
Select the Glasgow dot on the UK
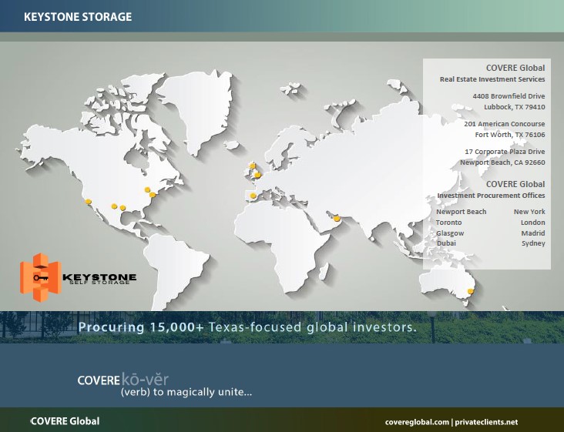pos(253,166)
